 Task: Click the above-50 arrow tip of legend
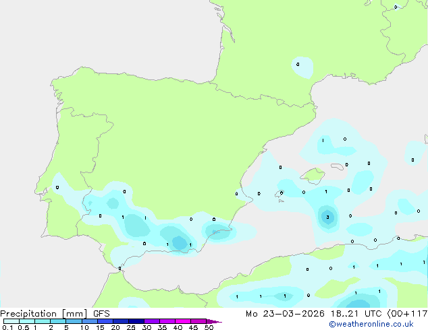214,322
